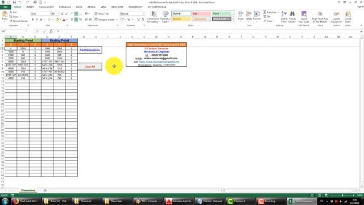Screen dimensions: 364x205
Task: Open the Font group dialog launcher
Action: click(x=67, y=25)
